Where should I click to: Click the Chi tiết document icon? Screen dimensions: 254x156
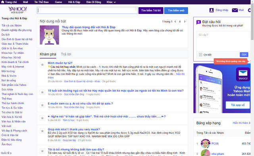pos(200,55)
